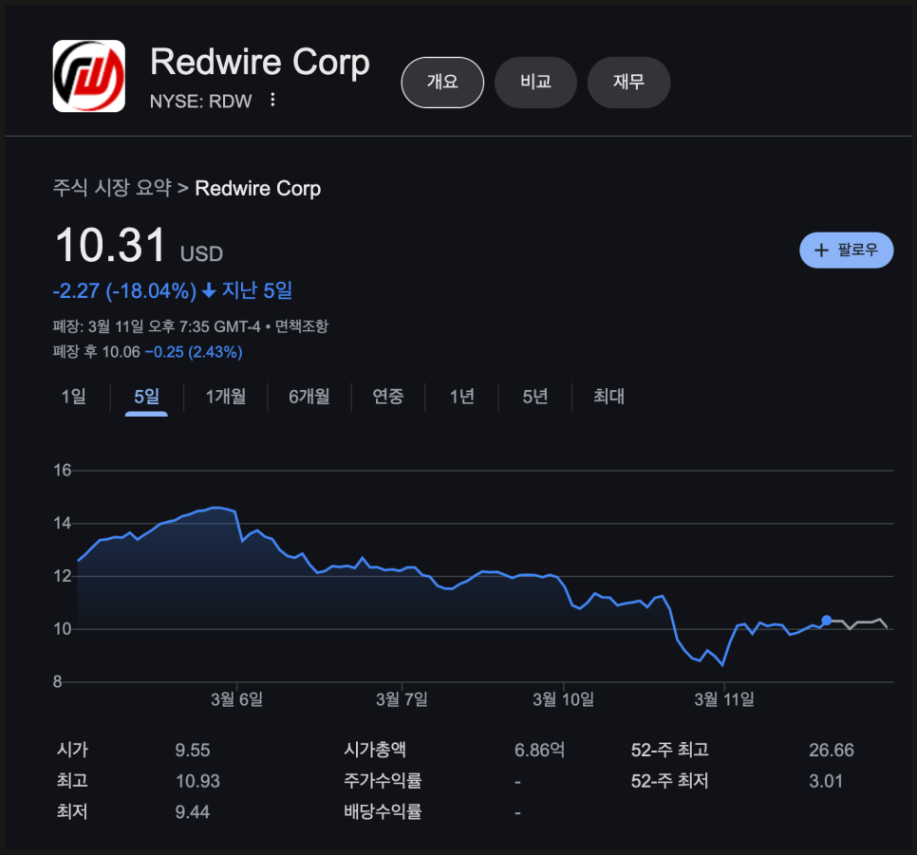Click the 14 y-axis label

click(63, 524)
